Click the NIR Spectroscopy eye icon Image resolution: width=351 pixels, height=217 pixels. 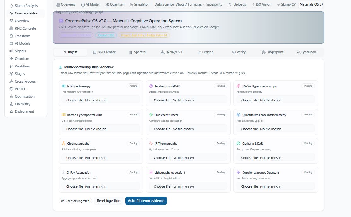[x=64, y=86]
